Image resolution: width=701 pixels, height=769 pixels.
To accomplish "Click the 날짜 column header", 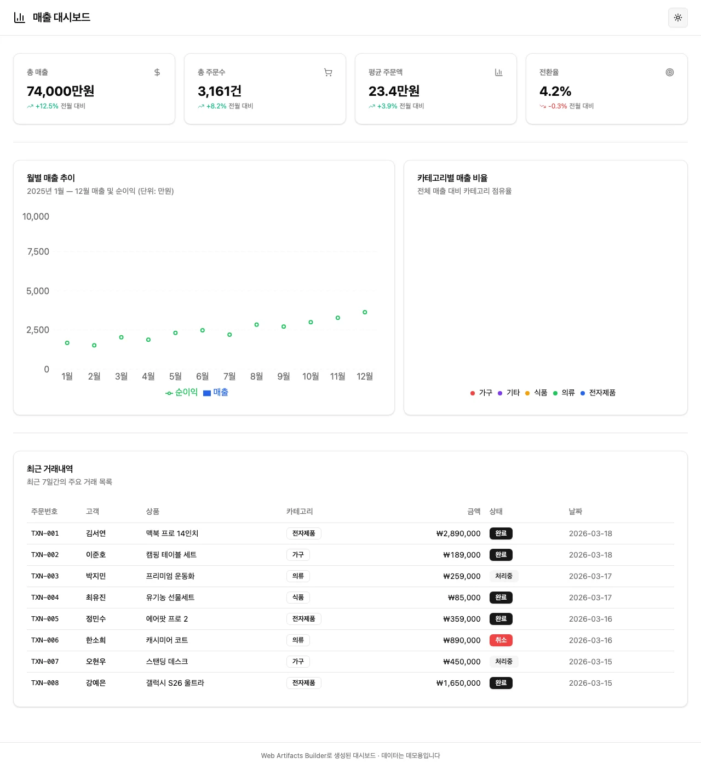I will coord(575,512).
